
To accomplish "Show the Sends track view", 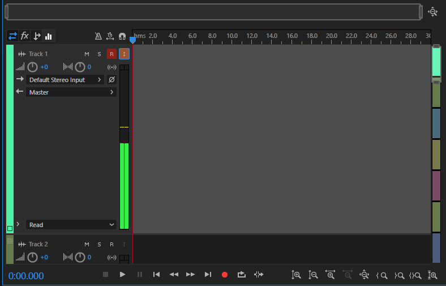I will [x=37, y=36].
